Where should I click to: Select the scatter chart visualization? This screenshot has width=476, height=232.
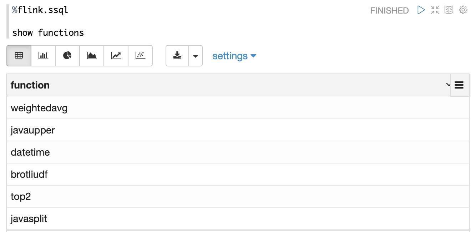(140, 56)
